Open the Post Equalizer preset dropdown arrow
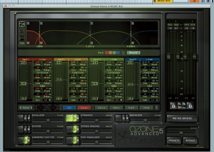The image size is (214, 152). point(78,140)
